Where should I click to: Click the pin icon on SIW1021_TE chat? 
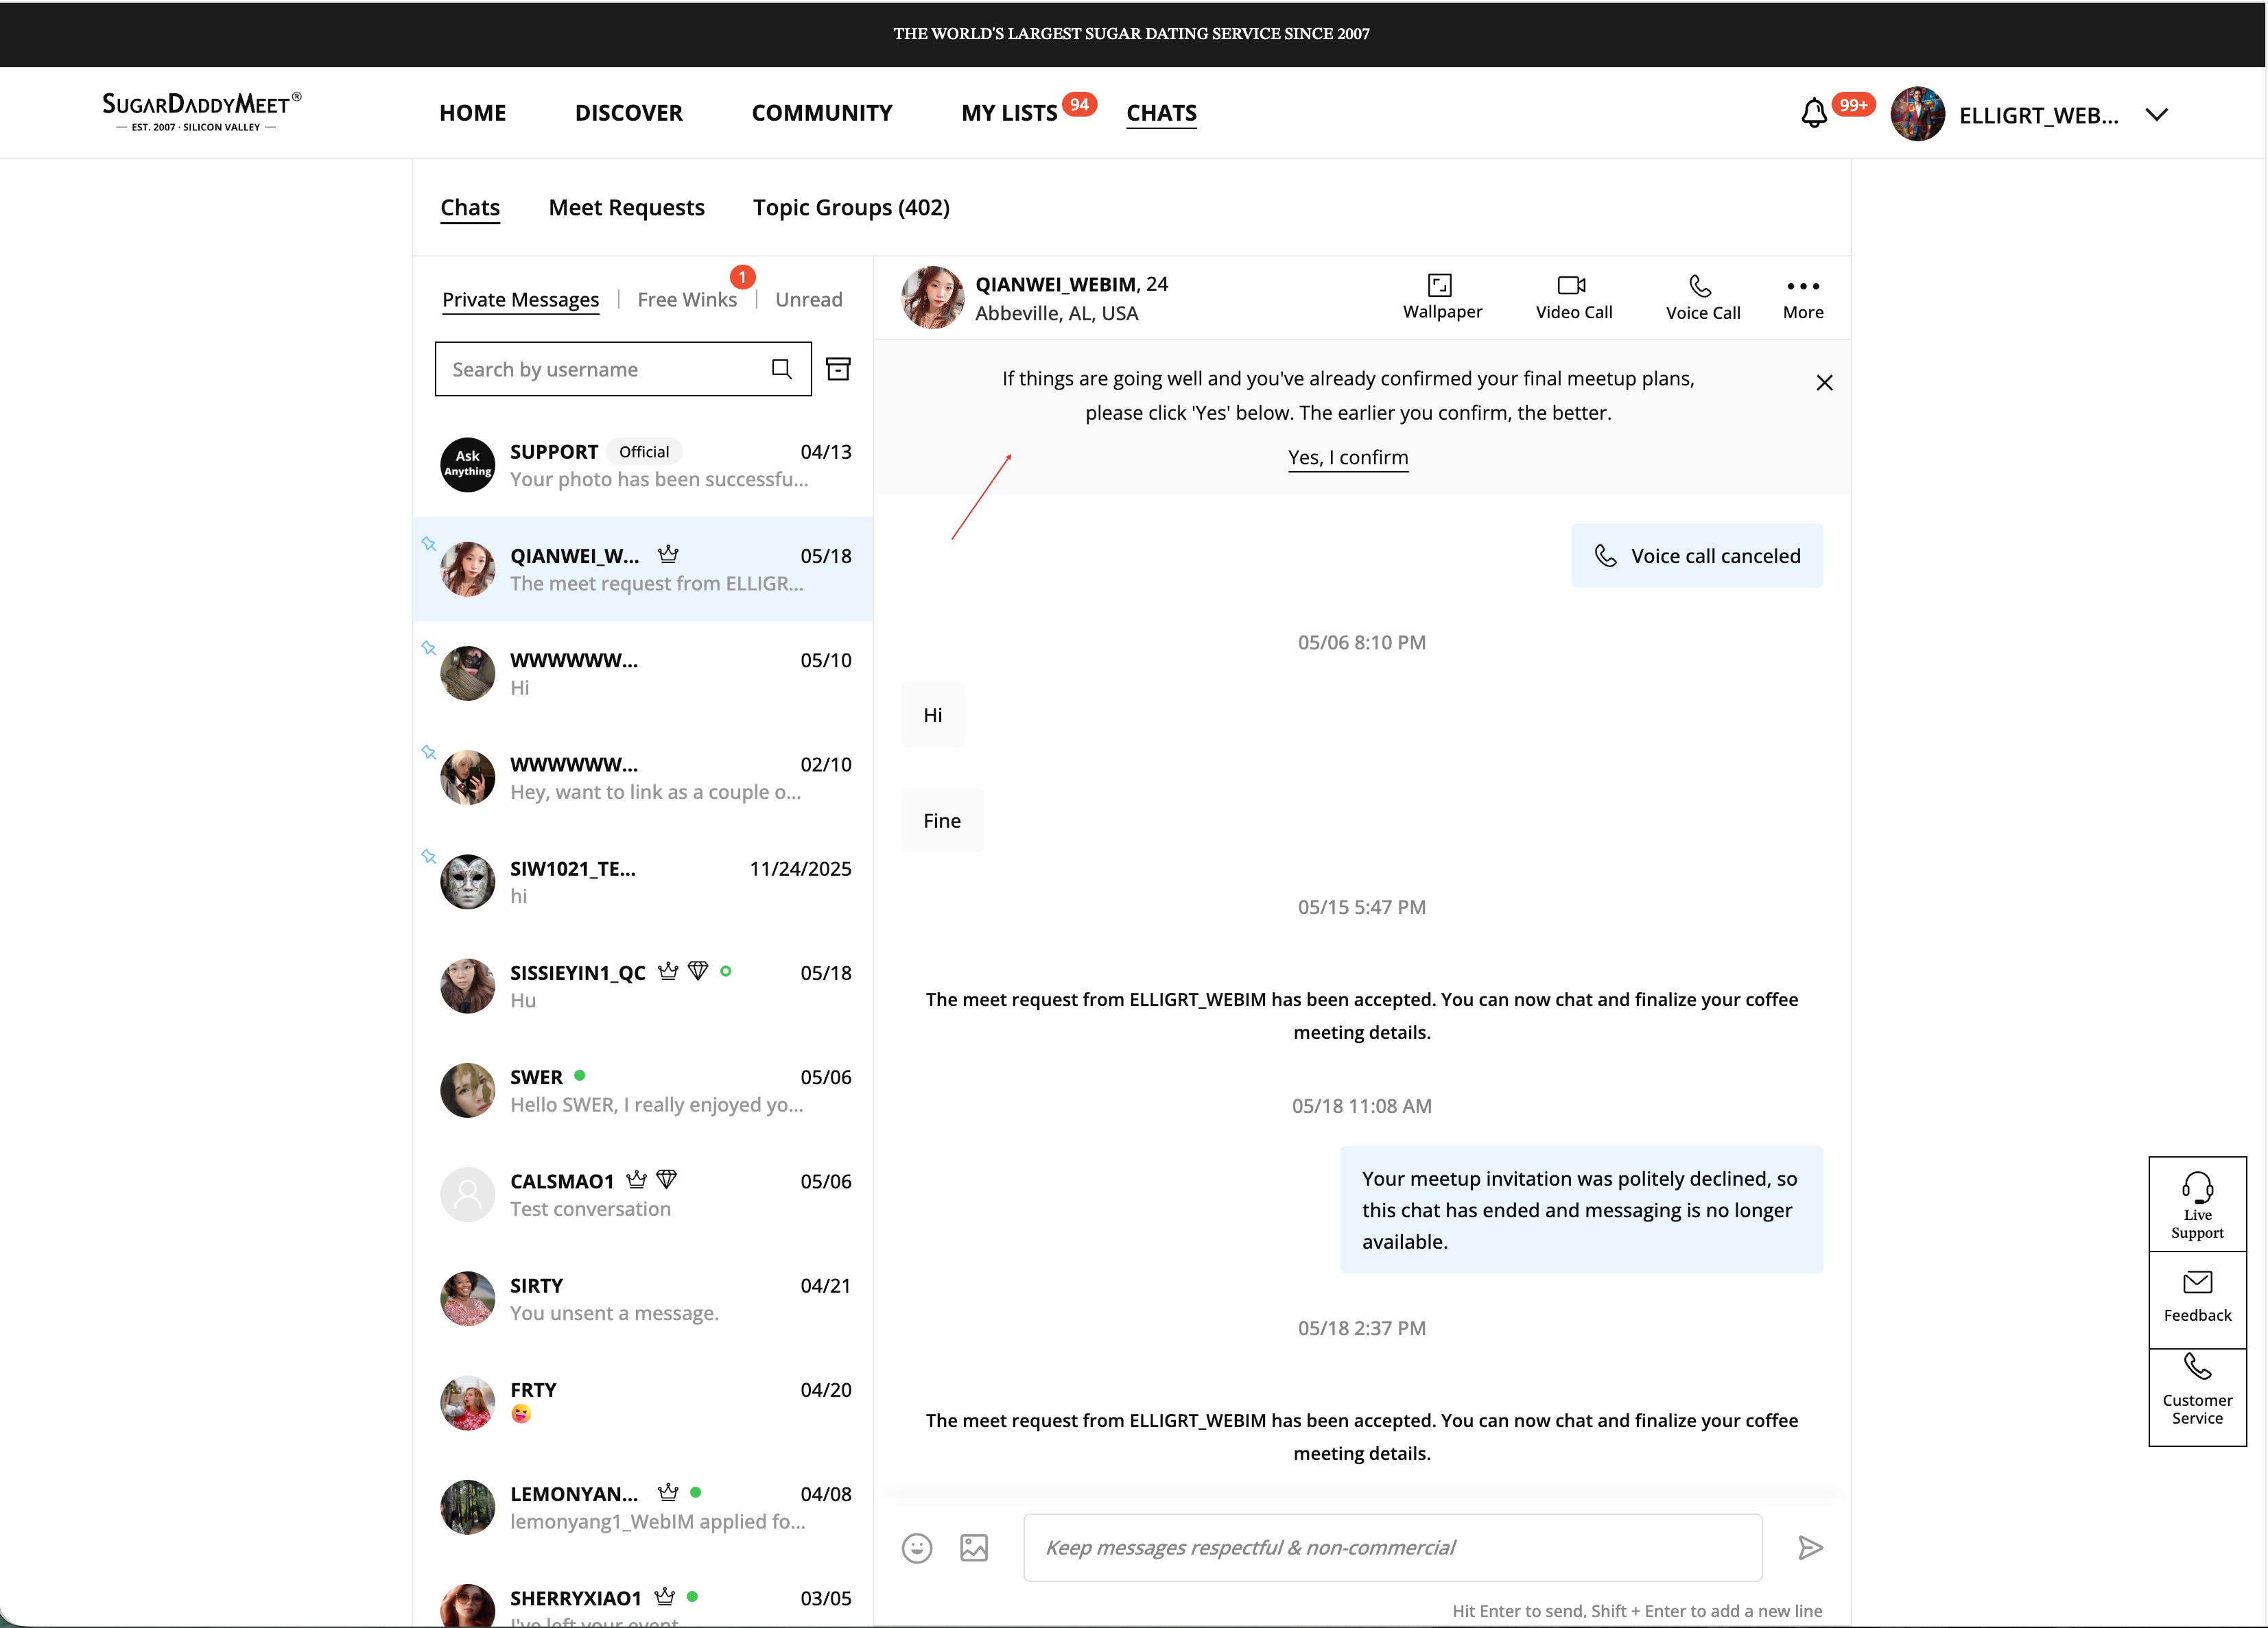pyautogui.click(x=428, y=857)
